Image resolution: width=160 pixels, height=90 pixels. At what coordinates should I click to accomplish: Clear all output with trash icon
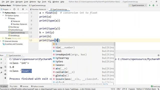[5, 78]
